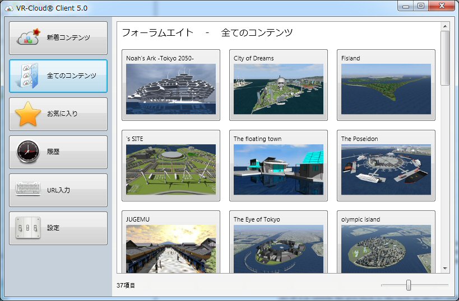Image resolution: width=459 pixels, height=301 pixels.
Task: Choose The floating town thumbnail
Action: [x=279, y=170]
